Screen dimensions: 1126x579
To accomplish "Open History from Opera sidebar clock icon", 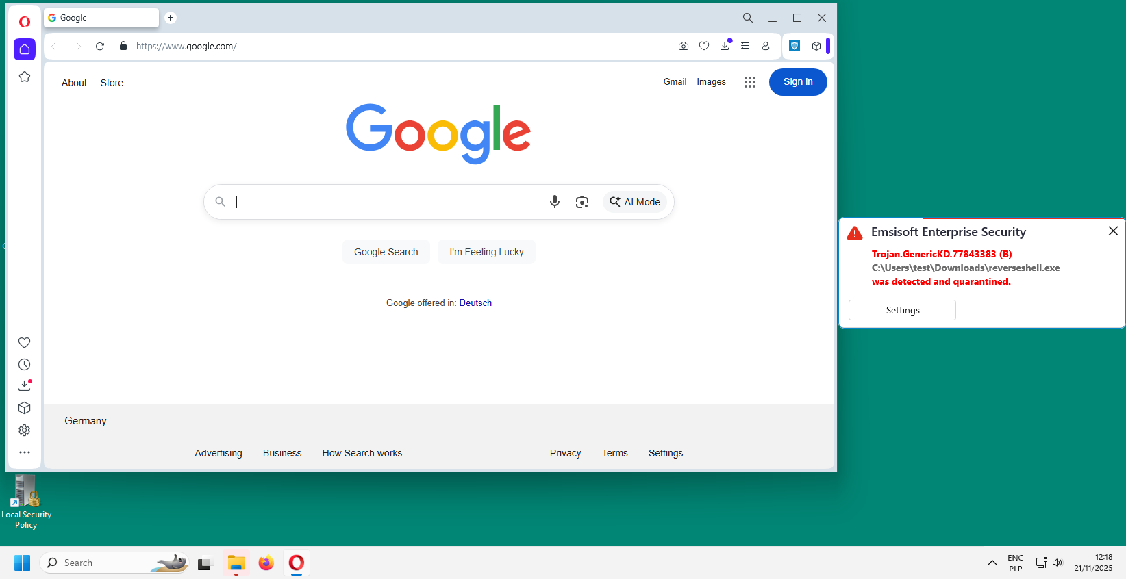I will [x=25, y=365].
